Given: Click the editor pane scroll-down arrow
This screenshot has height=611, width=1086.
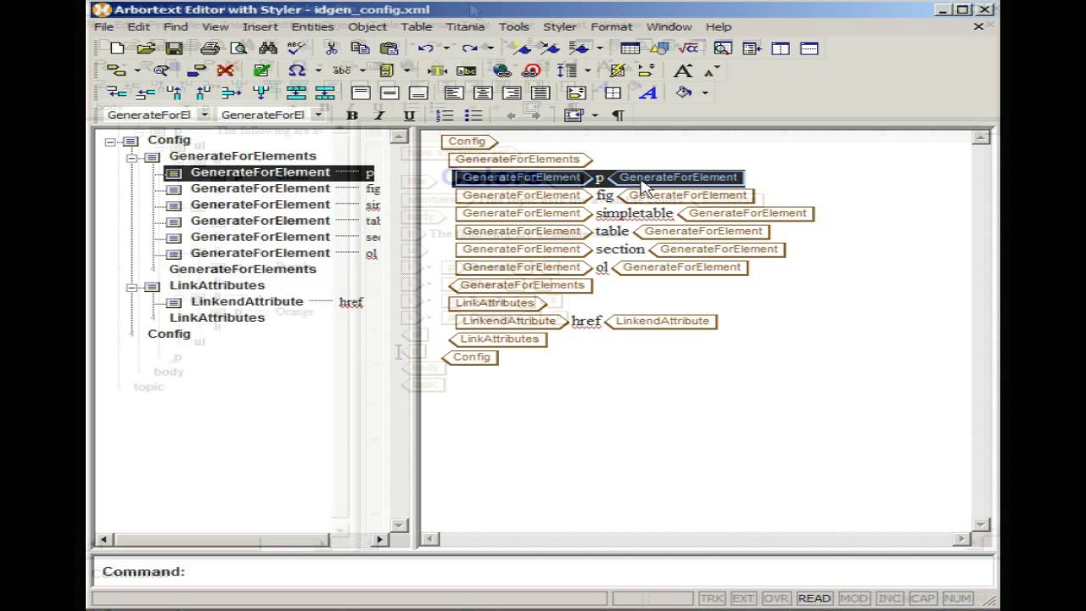Looking at the screenshot, I should coord(981,525).
